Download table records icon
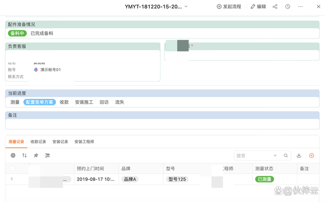 click(299, 155)
